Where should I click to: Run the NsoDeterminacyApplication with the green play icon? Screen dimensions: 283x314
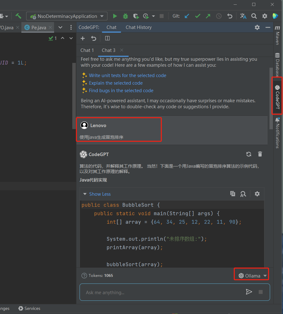click(x=115, y=16)
